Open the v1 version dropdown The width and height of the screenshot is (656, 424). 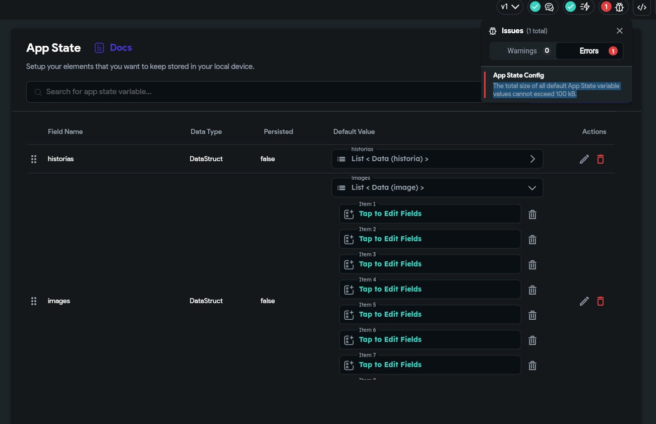(x=510, y=7)
